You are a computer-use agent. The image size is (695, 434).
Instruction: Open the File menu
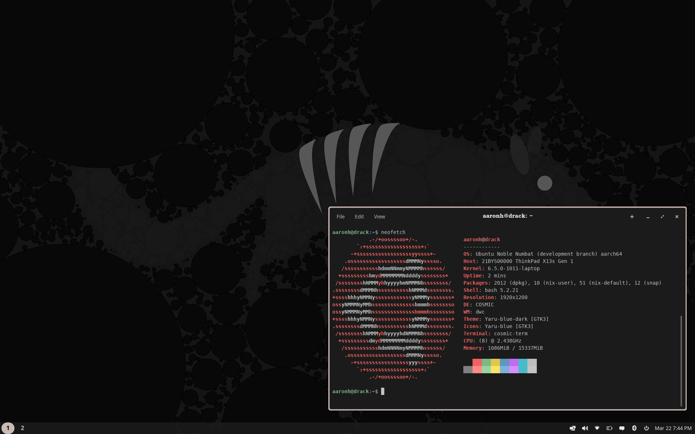(340, 217)
